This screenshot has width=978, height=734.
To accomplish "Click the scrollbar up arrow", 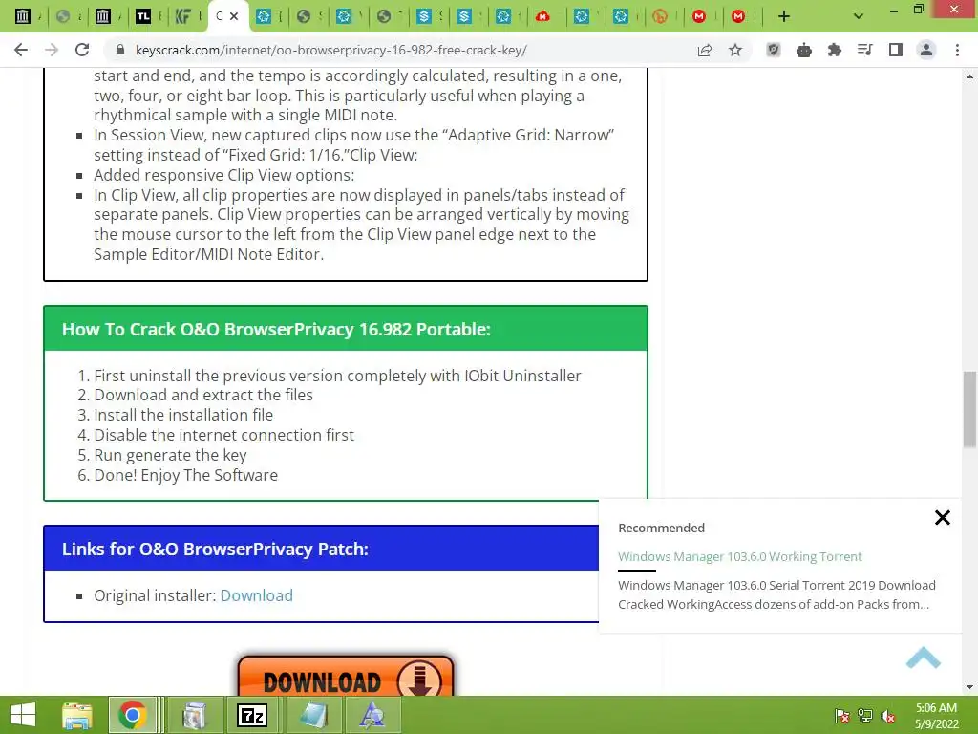I will (969, 76).
